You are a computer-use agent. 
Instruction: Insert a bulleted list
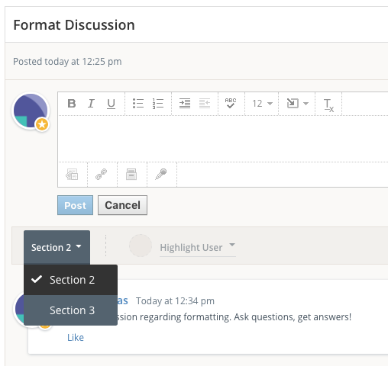point(138,104)
